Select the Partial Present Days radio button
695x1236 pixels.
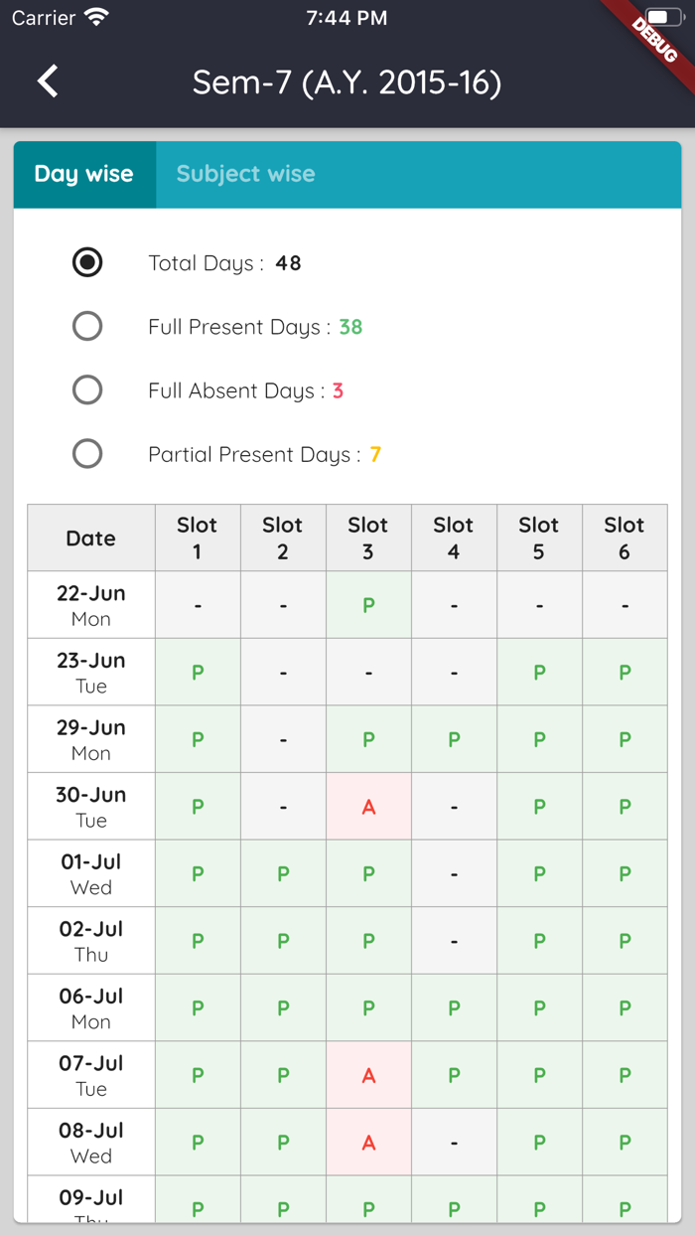coord(88,453)
